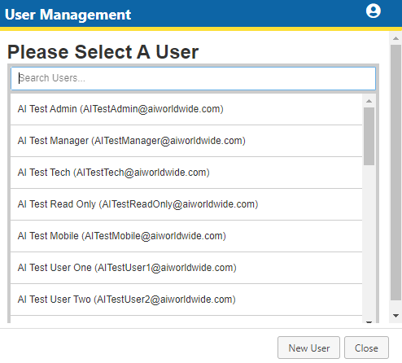The image size is (402, 363).
Task: Open the user profile account icon
Action: pyautogui.click(x=374, y=11)
